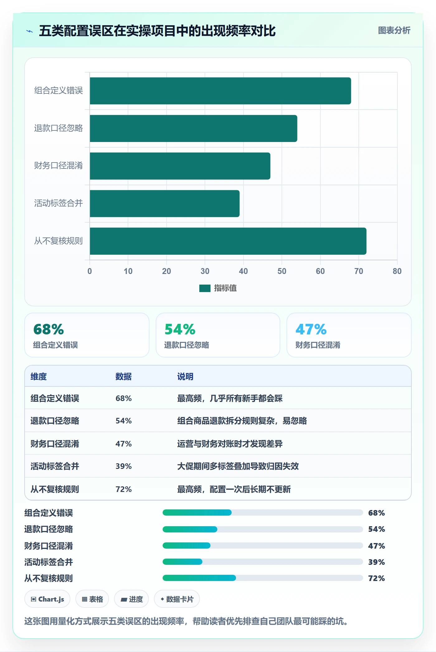Click the 图表分析 label in header
The width and height of the screenshot is (436, 652).
coord(394,30)
